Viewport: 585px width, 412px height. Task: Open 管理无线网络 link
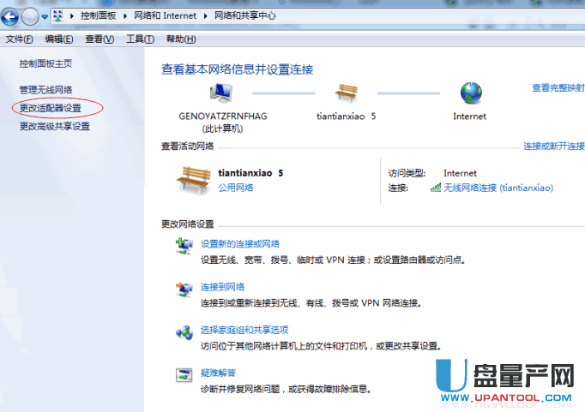tap(45, 90)
